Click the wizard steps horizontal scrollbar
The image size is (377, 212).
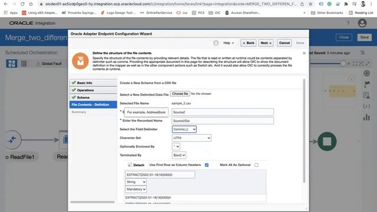point(92,202)
